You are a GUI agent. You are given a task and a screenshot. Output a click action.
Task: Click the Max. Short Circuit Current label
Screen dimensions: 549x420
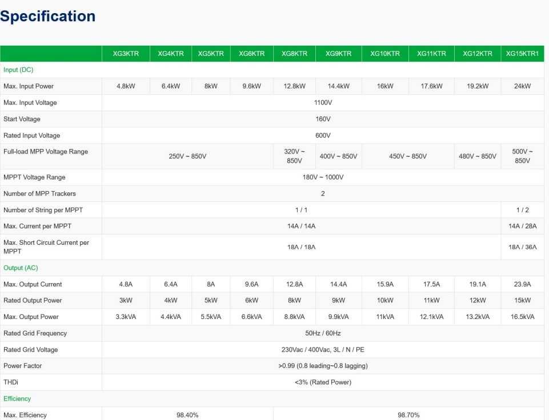[x=46, y=247]
